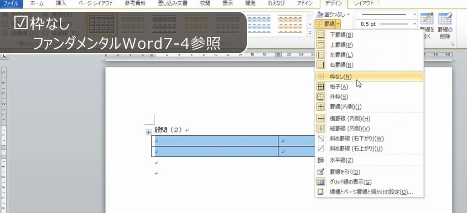Viewport: 467px width, 213px height.
Task: Click the first empty paragraph below table
Action: pos(157,163)
